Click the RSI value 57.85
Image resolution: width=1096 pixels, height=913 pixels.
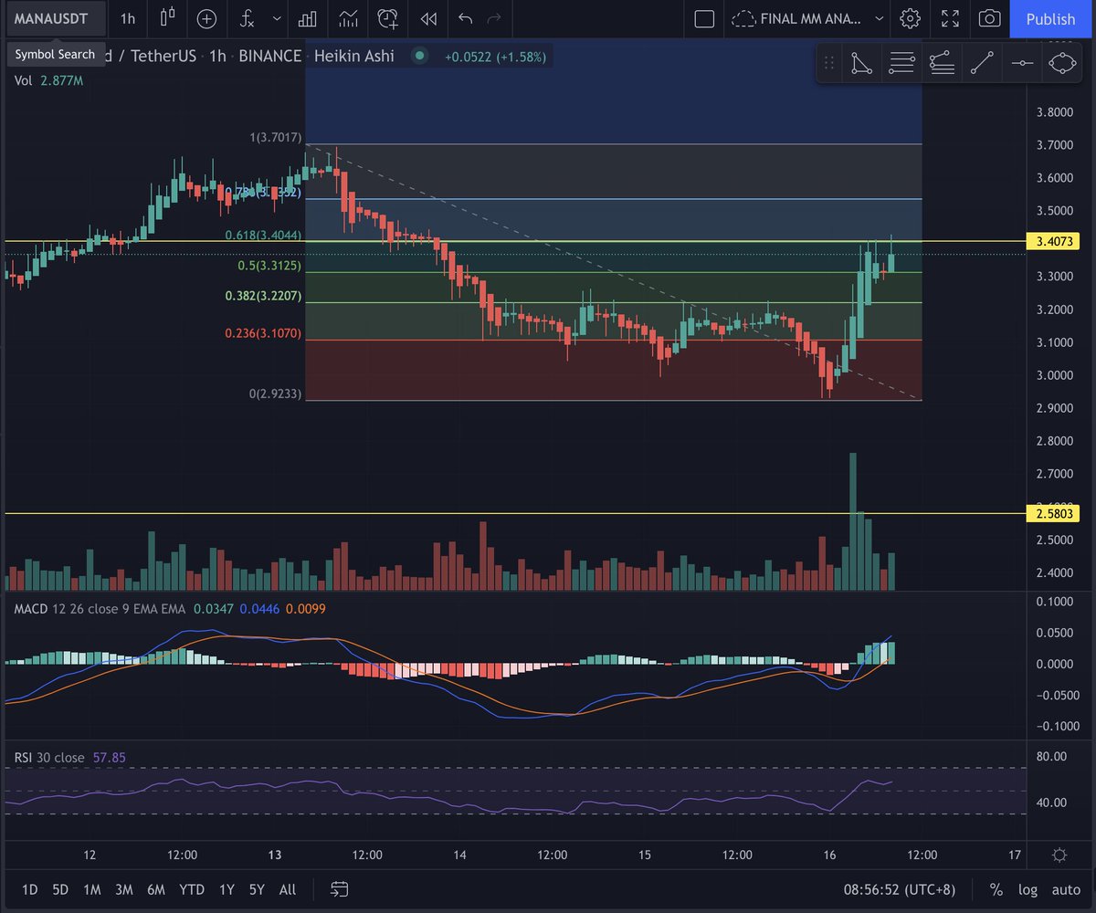[108, 758]
